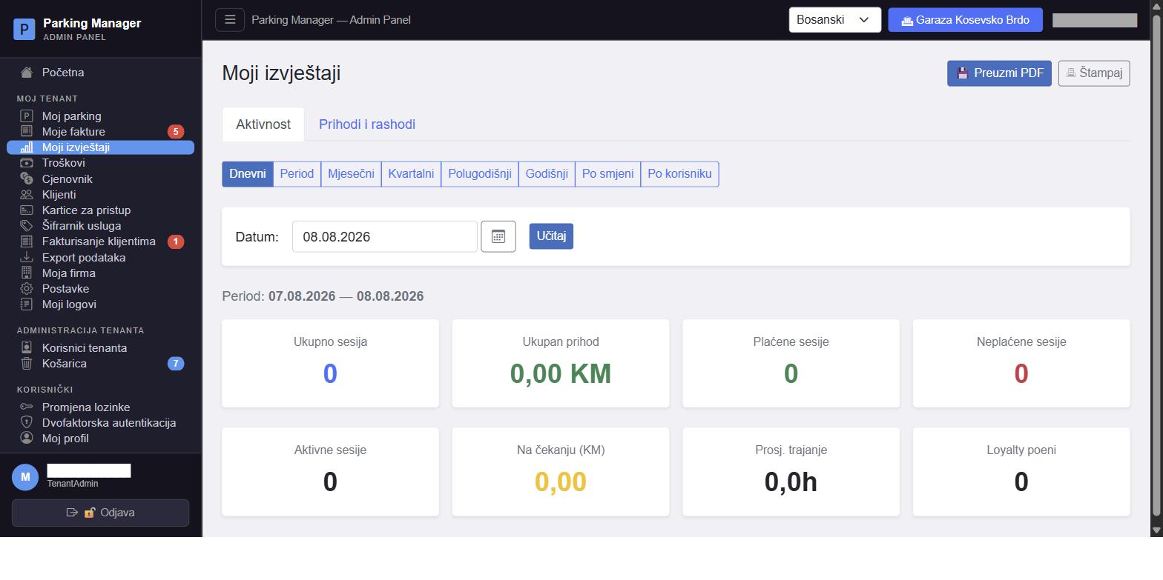Select the Po smjeni report filter
Image resolution: width=1163 pixels, height=580 pixels.
click(607, 174)
